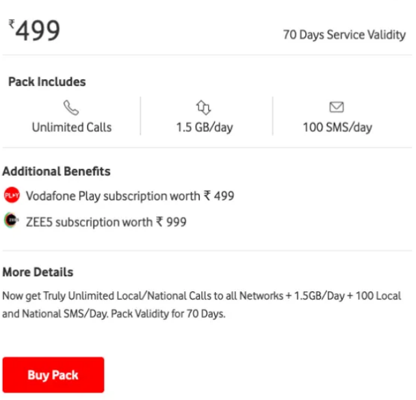Select the 100 SMS/day label
Screen dimensions: 416x400
pos(337,127)
